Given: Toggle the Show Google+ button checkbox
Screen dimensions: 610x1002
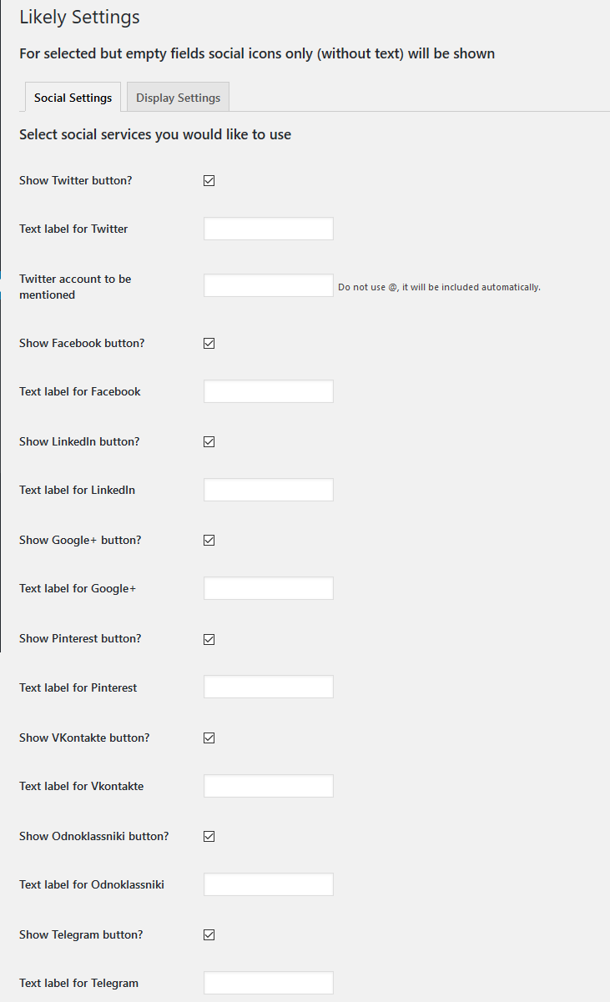Looking at the screenshot, I should click(x=209, y=540).
